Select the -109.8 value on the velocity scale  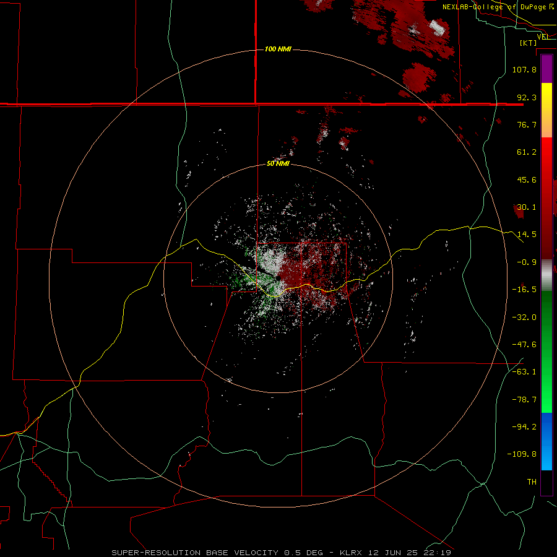(522, 454)
